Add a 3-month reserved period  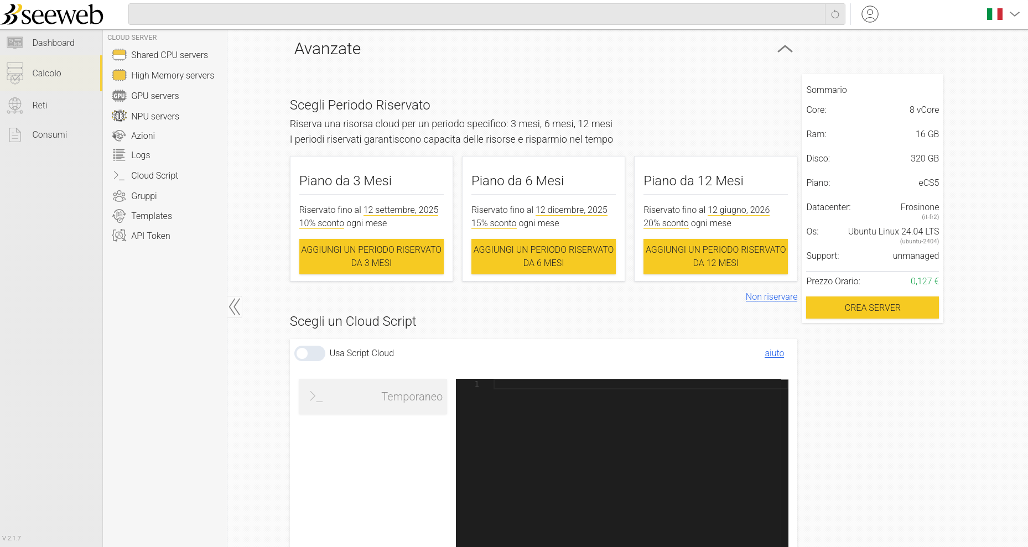pyautogui.click(x=371, y=257)
